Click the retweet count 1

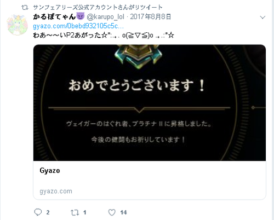click(85, 212)
